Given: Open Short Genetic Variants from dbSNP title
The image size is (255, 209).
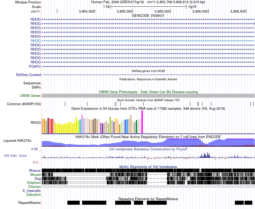Looking at the screenshot, I should pyautogui.click(x=148, y=100).
